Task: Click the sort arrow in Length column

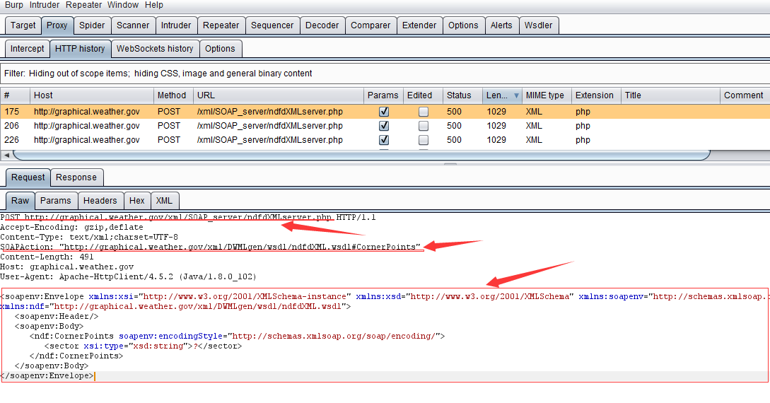Action: click(x=516, y=95)
